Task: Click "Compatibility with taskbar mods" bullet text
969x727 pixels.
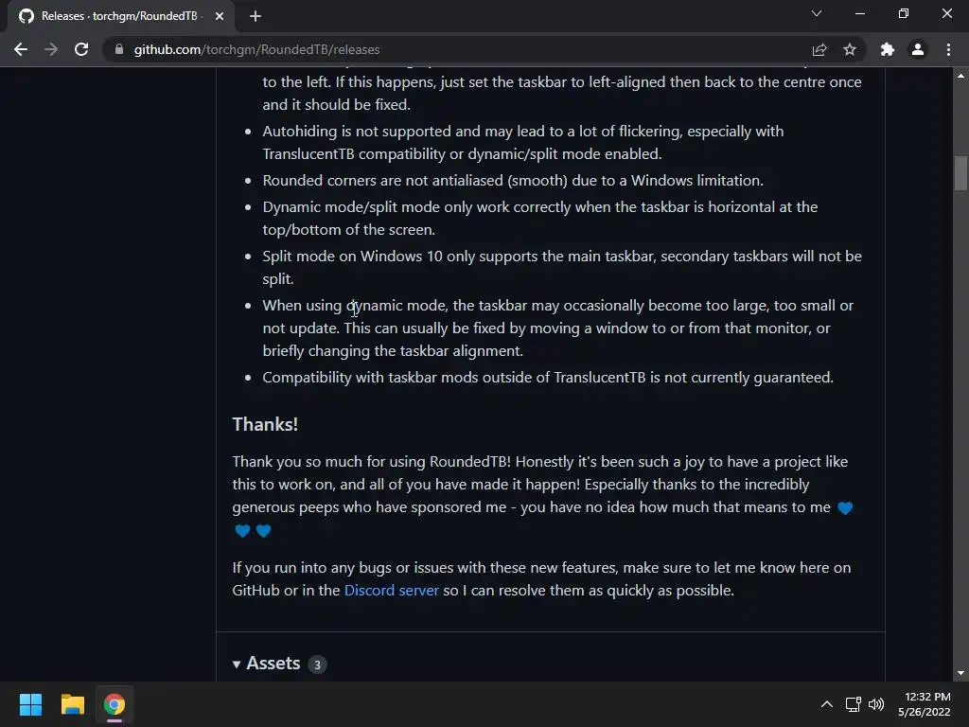Action: point(548,377)
